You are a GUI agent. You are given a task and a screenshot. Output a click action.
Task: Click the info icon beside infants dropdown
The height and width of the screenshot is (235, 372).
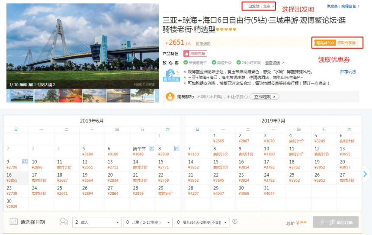(x=235, y=222)
